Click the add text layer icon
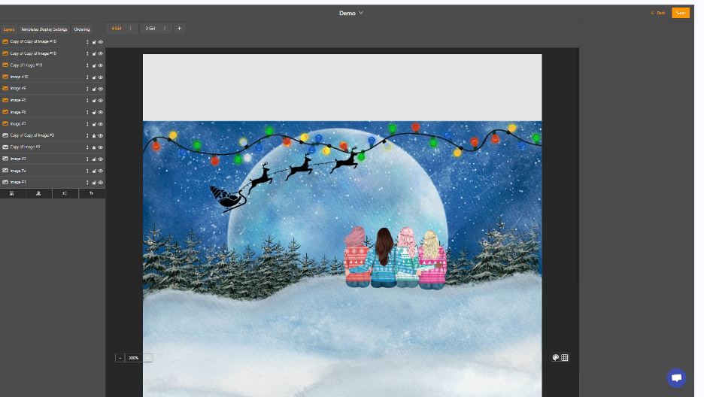The width and height of the screenshot is (704, 397). (92, 193)
